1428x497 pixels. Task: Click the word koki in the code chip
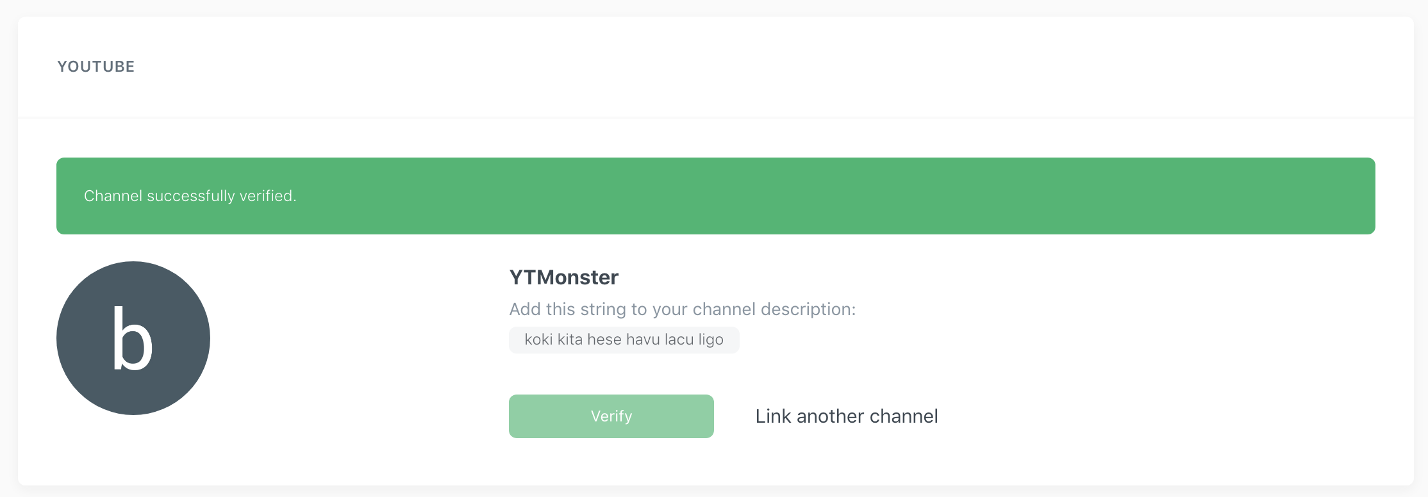538,339
